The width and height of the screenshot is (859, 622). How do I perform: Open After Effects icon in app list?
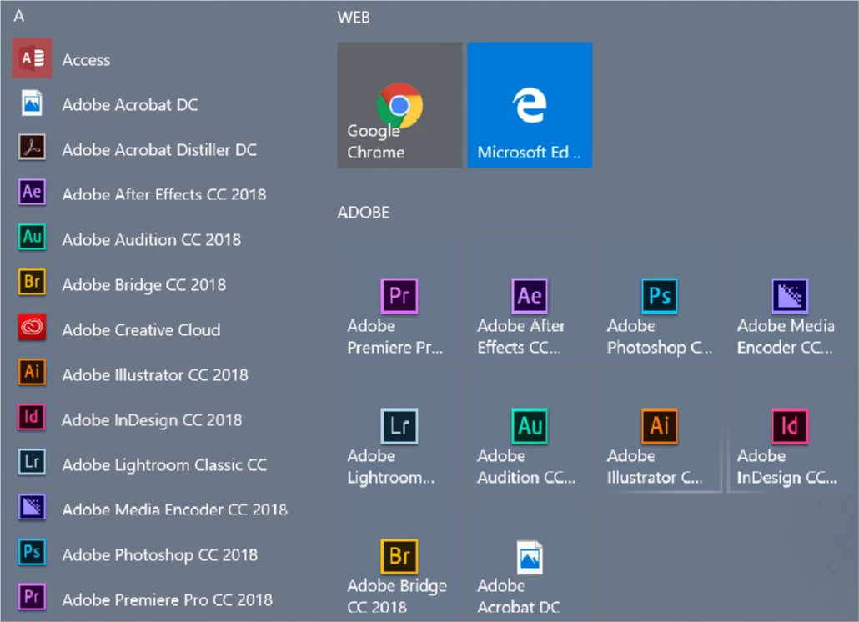pyautogui.click(x=32, y=192)
